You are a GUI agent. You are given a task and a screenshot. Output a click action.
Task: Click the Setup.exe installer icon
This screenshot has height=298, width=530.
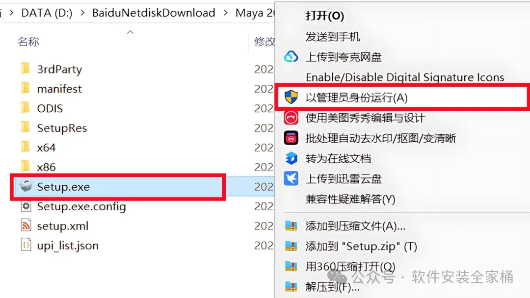(x=26, y=186)
